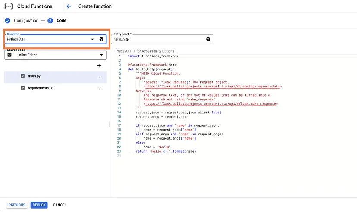
Task: Click the Inline Editor code icon
Action: [x=9, y=55]
